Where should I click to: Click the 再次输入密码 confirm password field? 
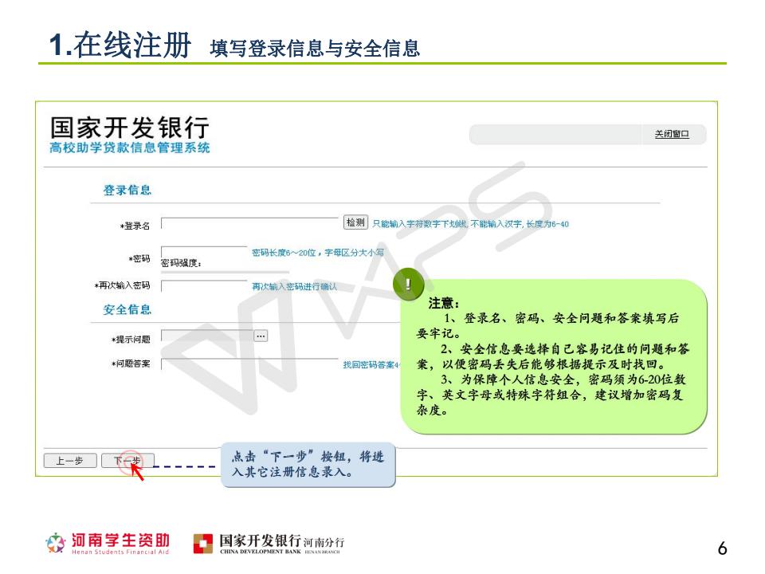[204, 285]
